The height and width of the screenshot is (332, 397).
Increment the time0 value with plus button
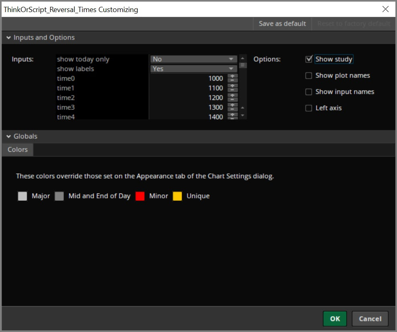[232, 76]
